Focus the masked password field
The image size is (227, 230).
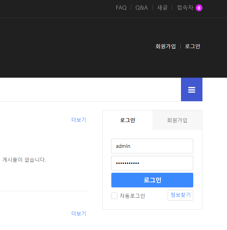[x=152, y=163]
